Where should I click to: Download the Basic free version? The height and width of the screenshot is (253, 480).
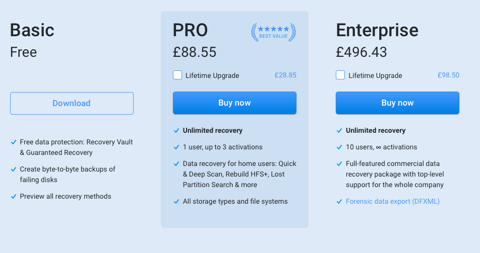[72, 103]
